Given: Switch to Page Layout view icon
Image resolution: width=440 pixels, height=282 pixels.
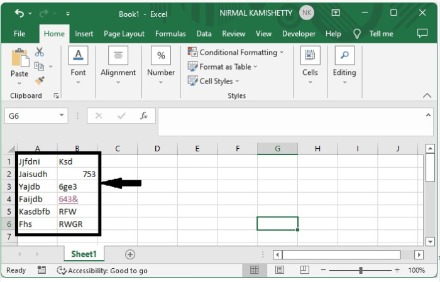Looking at the screenshot, I should pos(280,270).
